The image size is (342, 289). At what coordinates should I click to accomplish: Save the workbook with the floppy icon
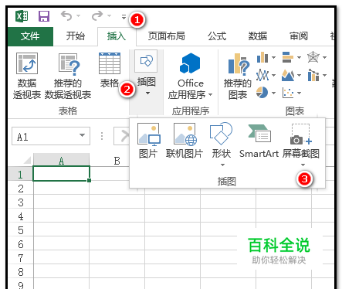(44, 16)
